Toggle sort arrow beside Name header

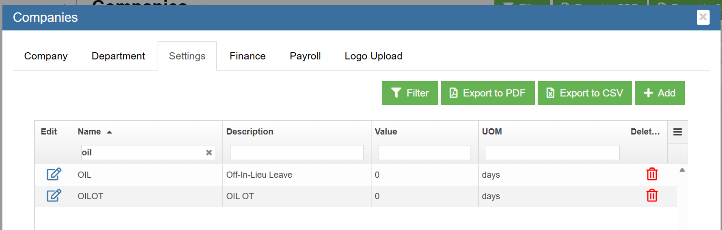109,132
